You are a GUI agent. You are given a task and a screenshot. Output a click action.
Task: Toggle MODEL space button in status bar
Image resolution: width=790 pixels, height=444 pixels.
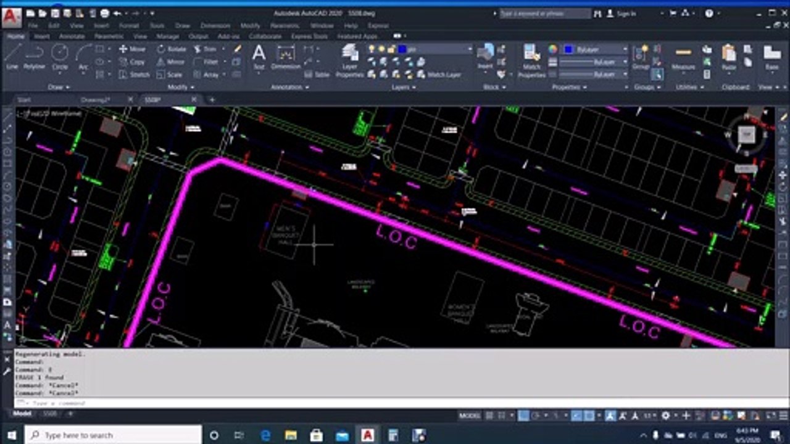470,416
